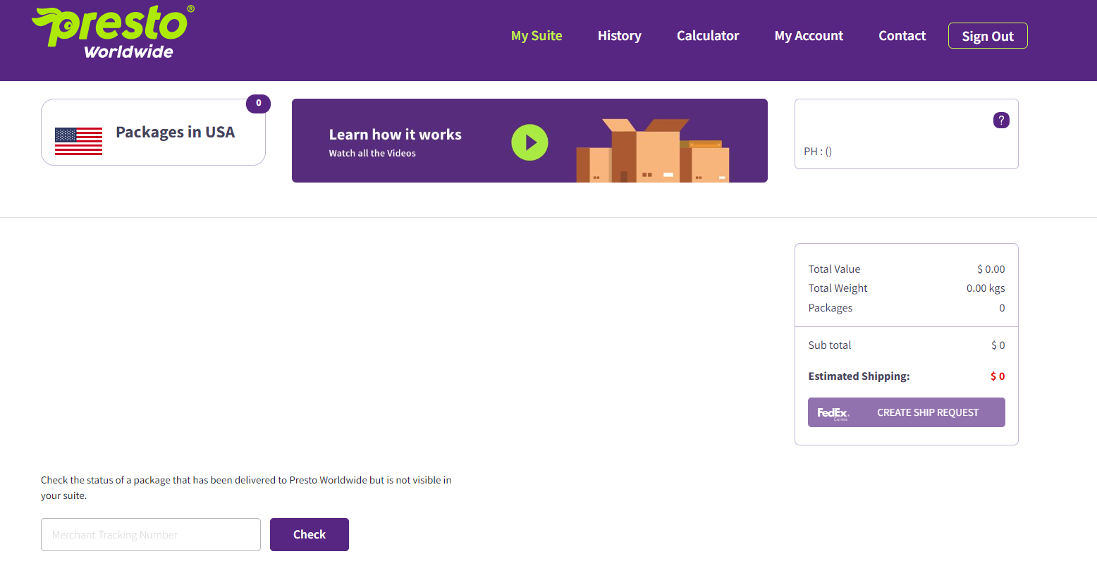Click the cardboard boxes illustration

[653, 150]
